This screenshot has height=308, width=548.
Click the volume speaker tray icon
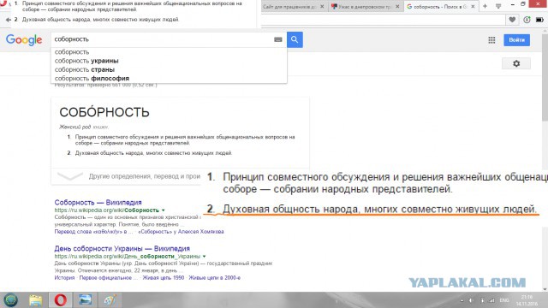point(471,300)
